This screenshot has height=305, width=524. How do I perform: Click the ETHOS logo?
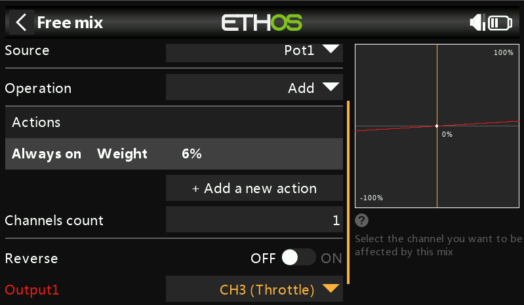[x=262, y=23]
